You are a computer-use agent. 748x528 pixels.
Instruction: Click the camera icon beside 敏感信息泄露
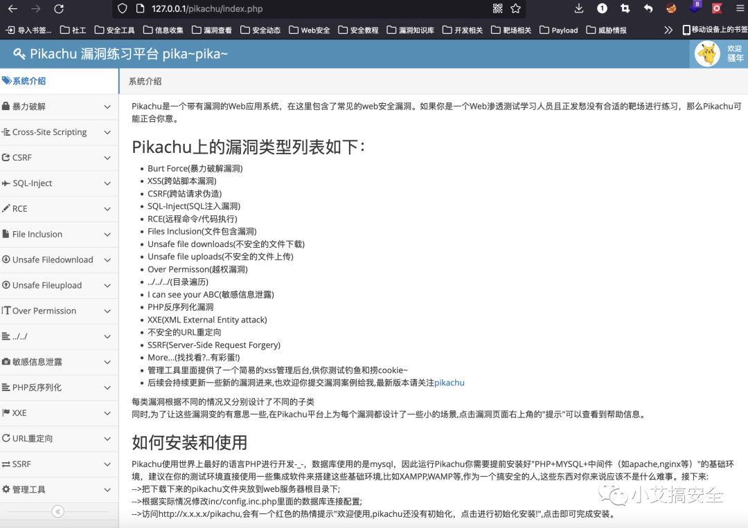6,362
